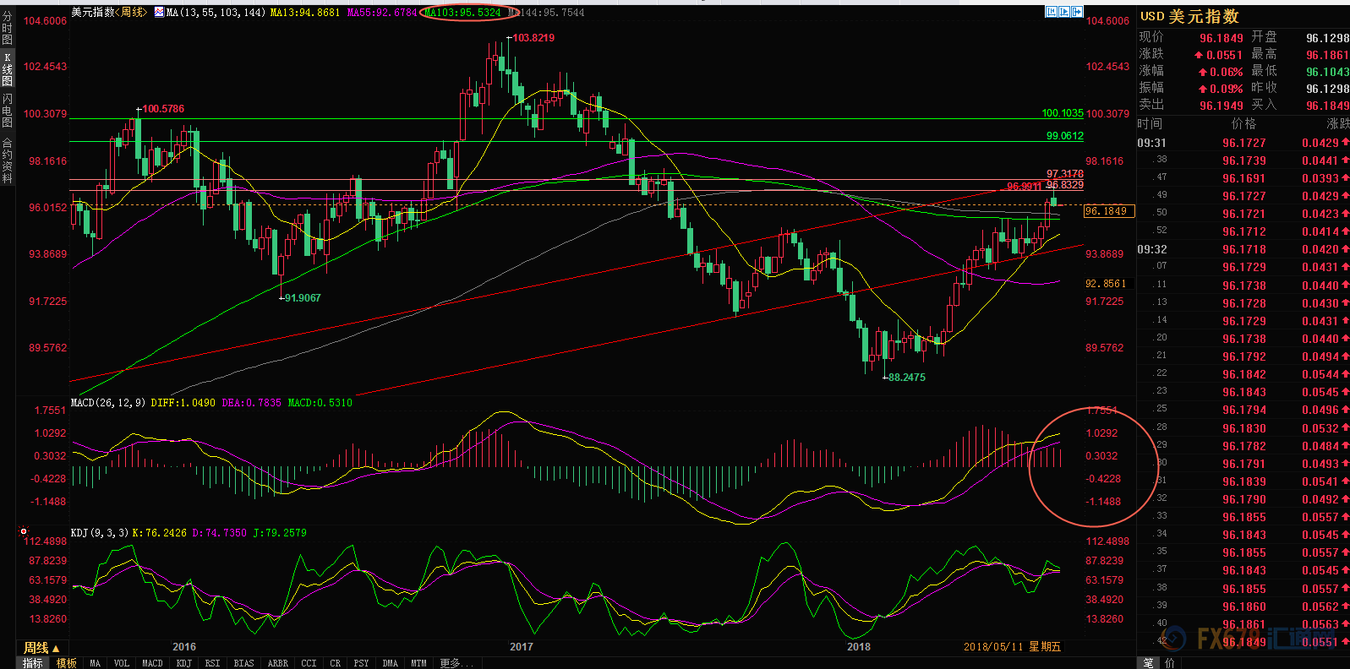Image resolution: width=1350 pixels, height=669 pixels.
Task: Choose the CCI indicator button
Action: point(309,663)
